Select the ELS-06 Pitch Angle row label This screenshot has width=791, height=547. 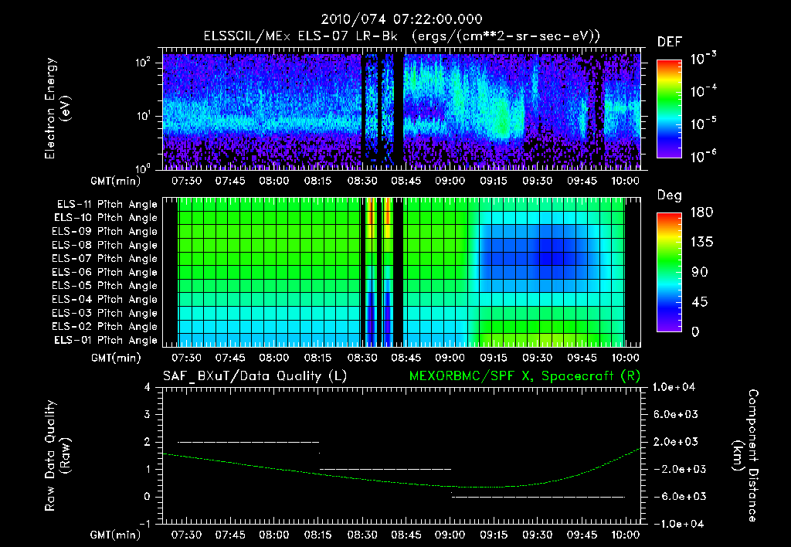[x=104, y=273]
